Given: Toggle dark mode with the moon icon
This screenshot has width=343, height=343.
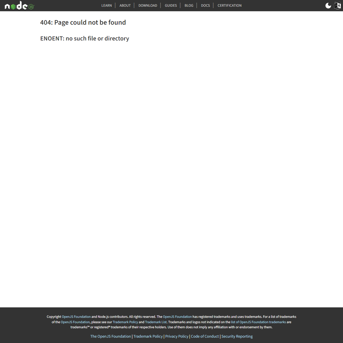Looking at the screenshot, I should [x=328, y=5].
